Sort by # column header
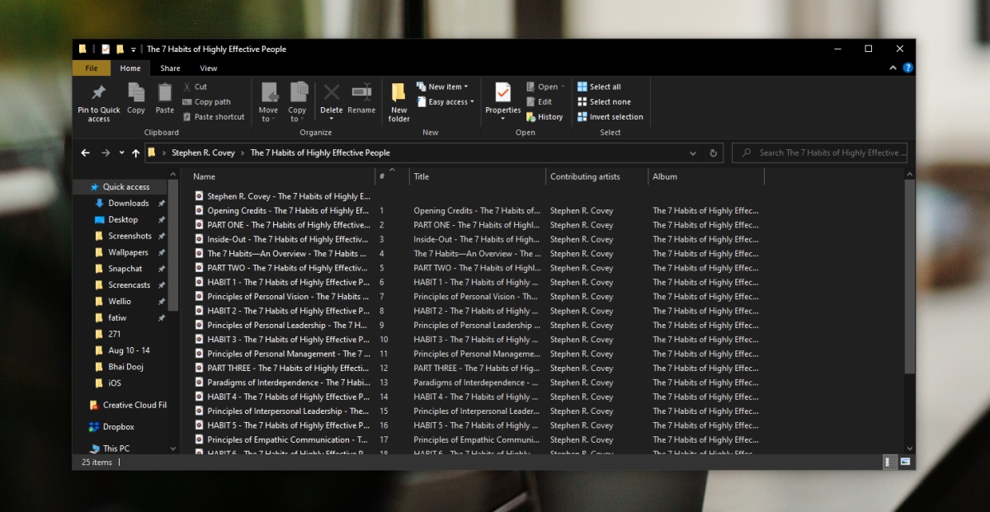This screenshot has width=990, height=512. pyautogui.click(x=393, y=176)
